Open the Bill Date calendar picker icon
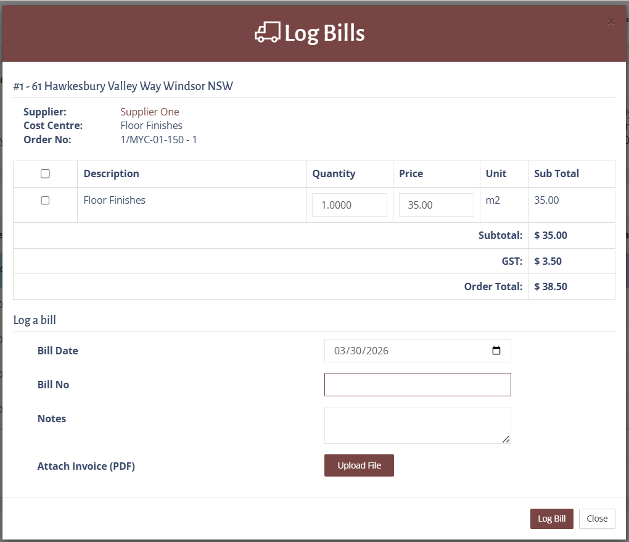Viewport: 629px width, 542px height. pos(496,351)
